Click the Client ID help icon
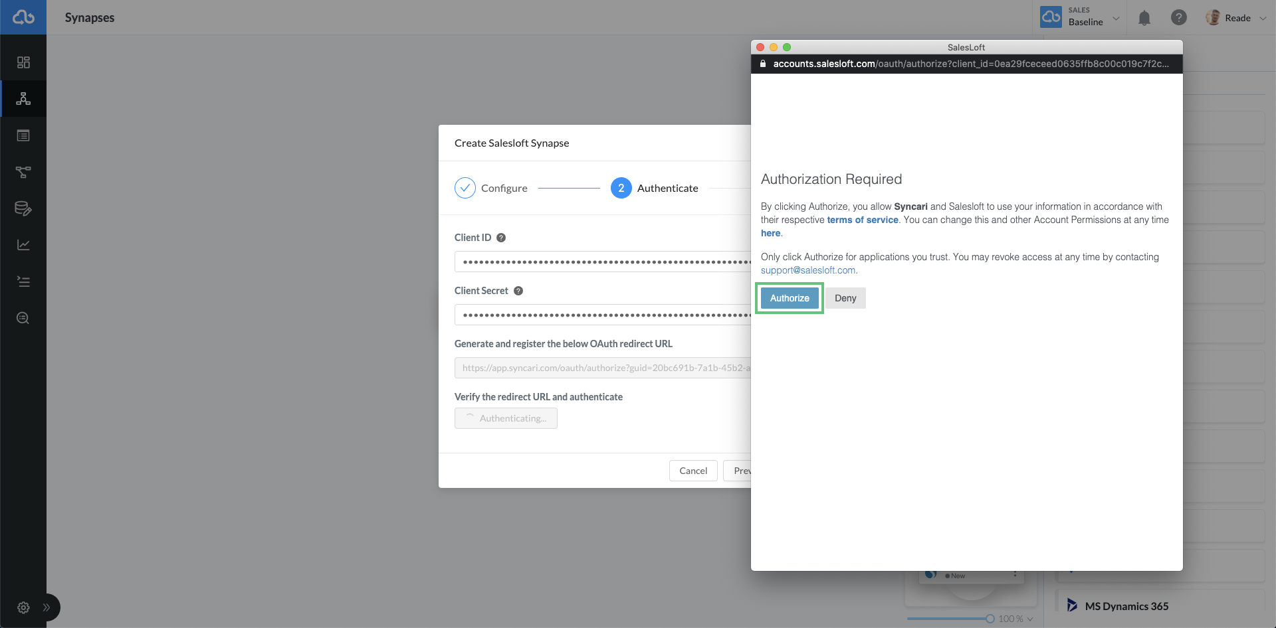 coord(501,238)
